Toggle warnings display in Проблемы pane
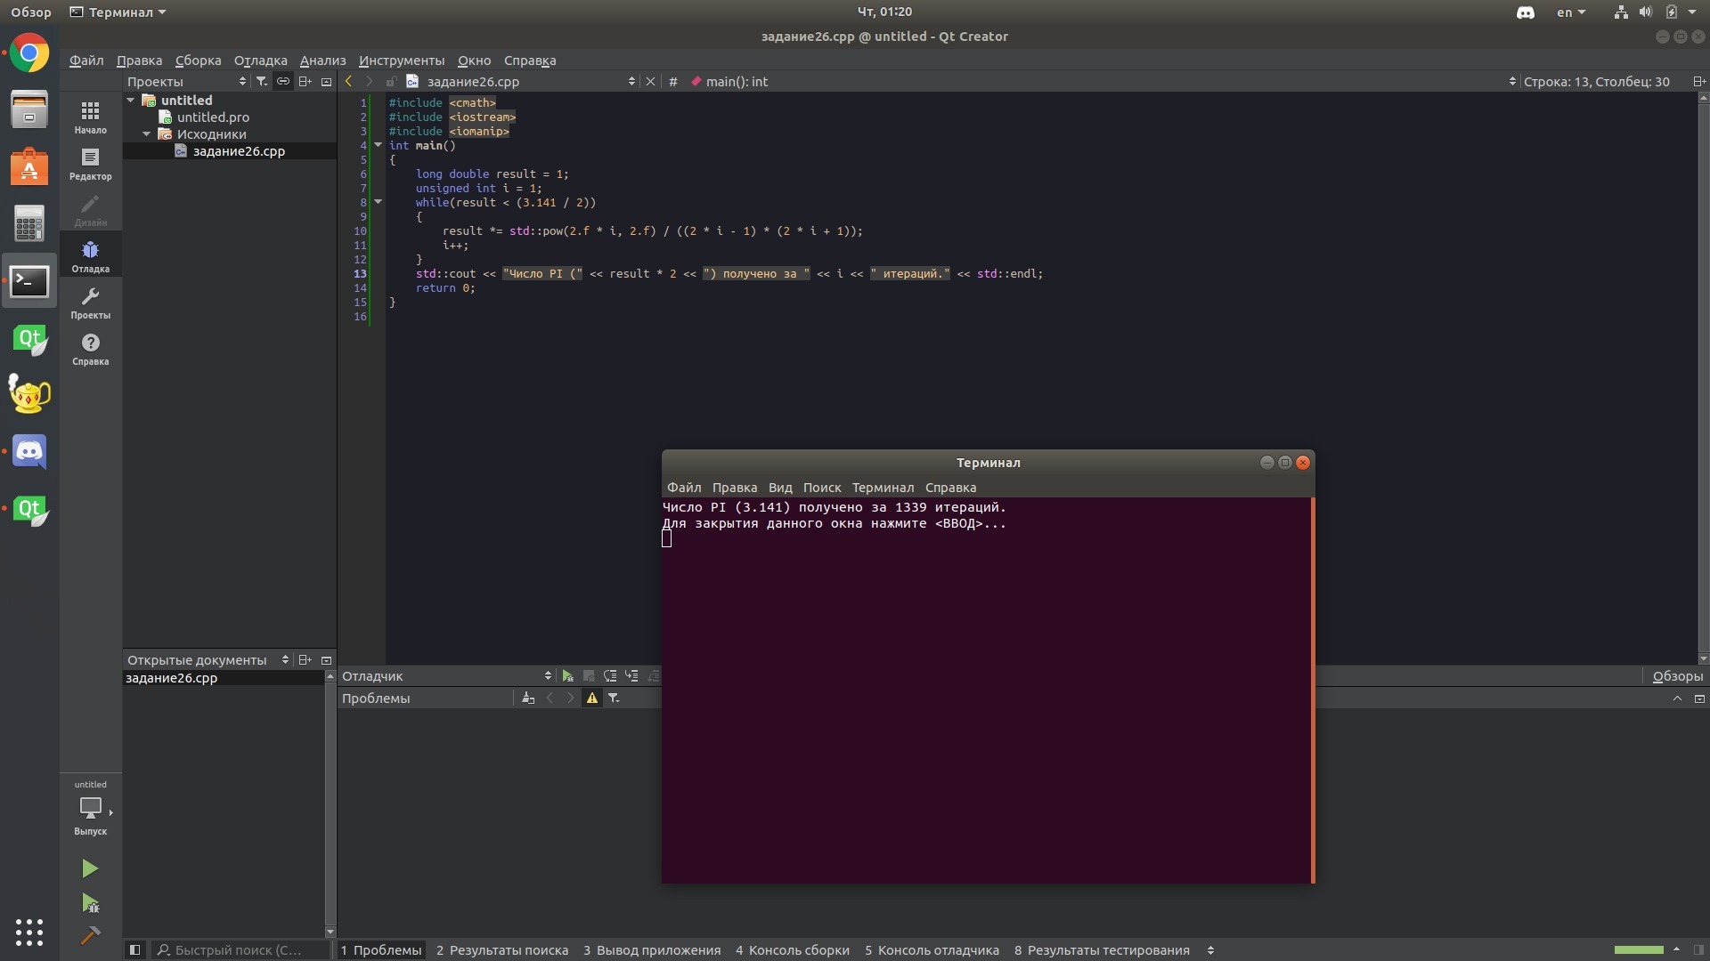The width and height of the screenshot is (1710, 961). (x=591, y=699)
